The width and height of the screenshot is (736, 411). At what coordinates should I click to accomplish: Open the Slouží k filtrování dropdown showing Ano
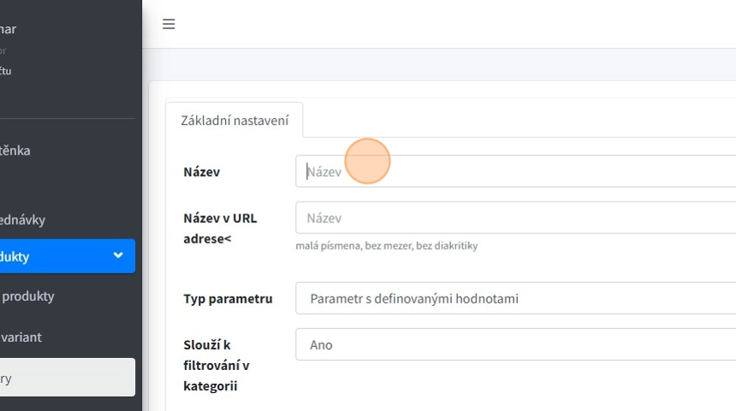tap(513, 345)
